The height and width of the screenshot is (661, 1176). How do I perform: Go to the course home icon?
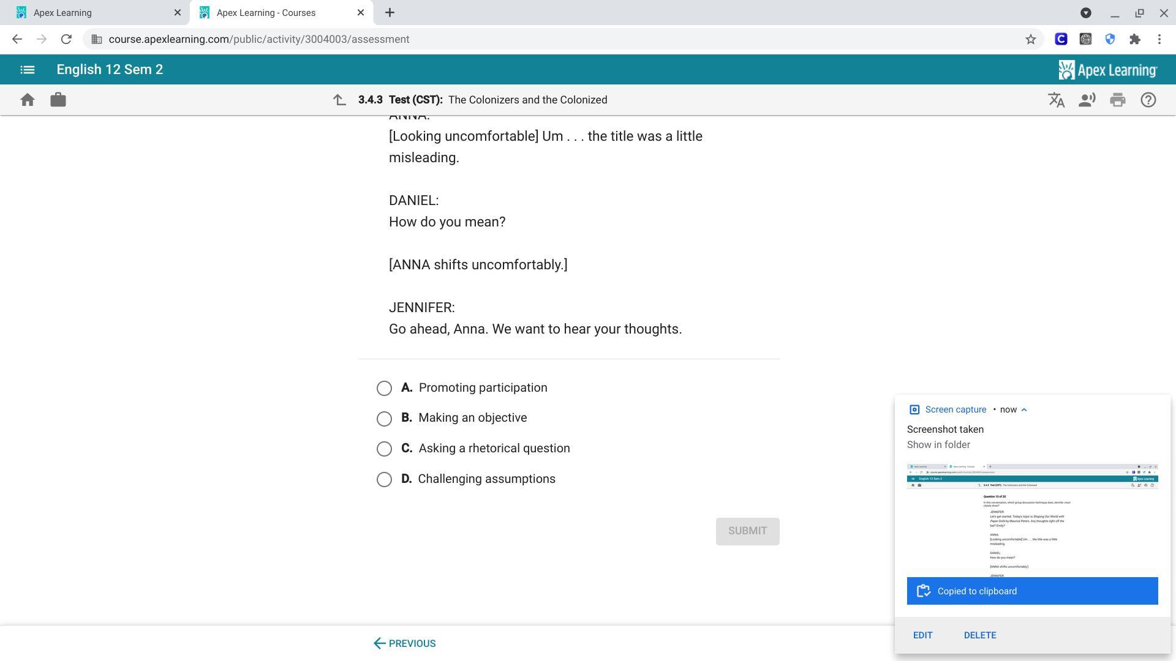[x=27, y=100]
